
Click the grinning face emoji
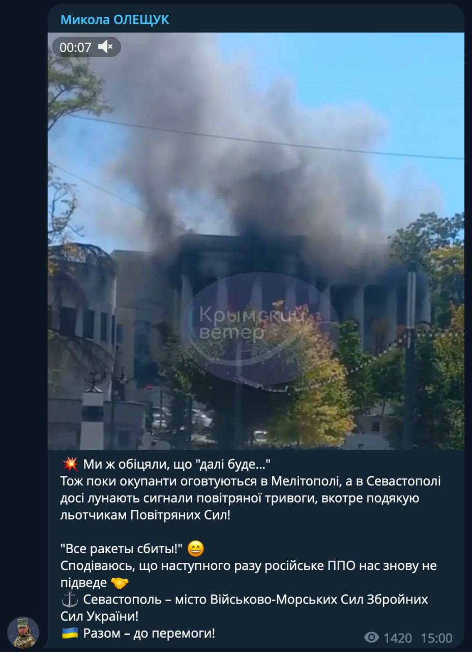pos(196,549)
